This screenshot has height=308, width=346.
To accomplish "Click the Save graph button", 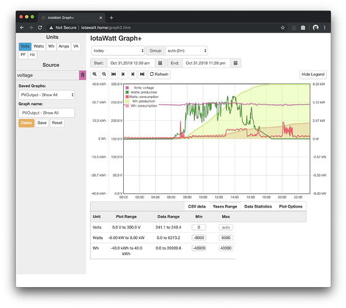I will (x=42, y=123).
